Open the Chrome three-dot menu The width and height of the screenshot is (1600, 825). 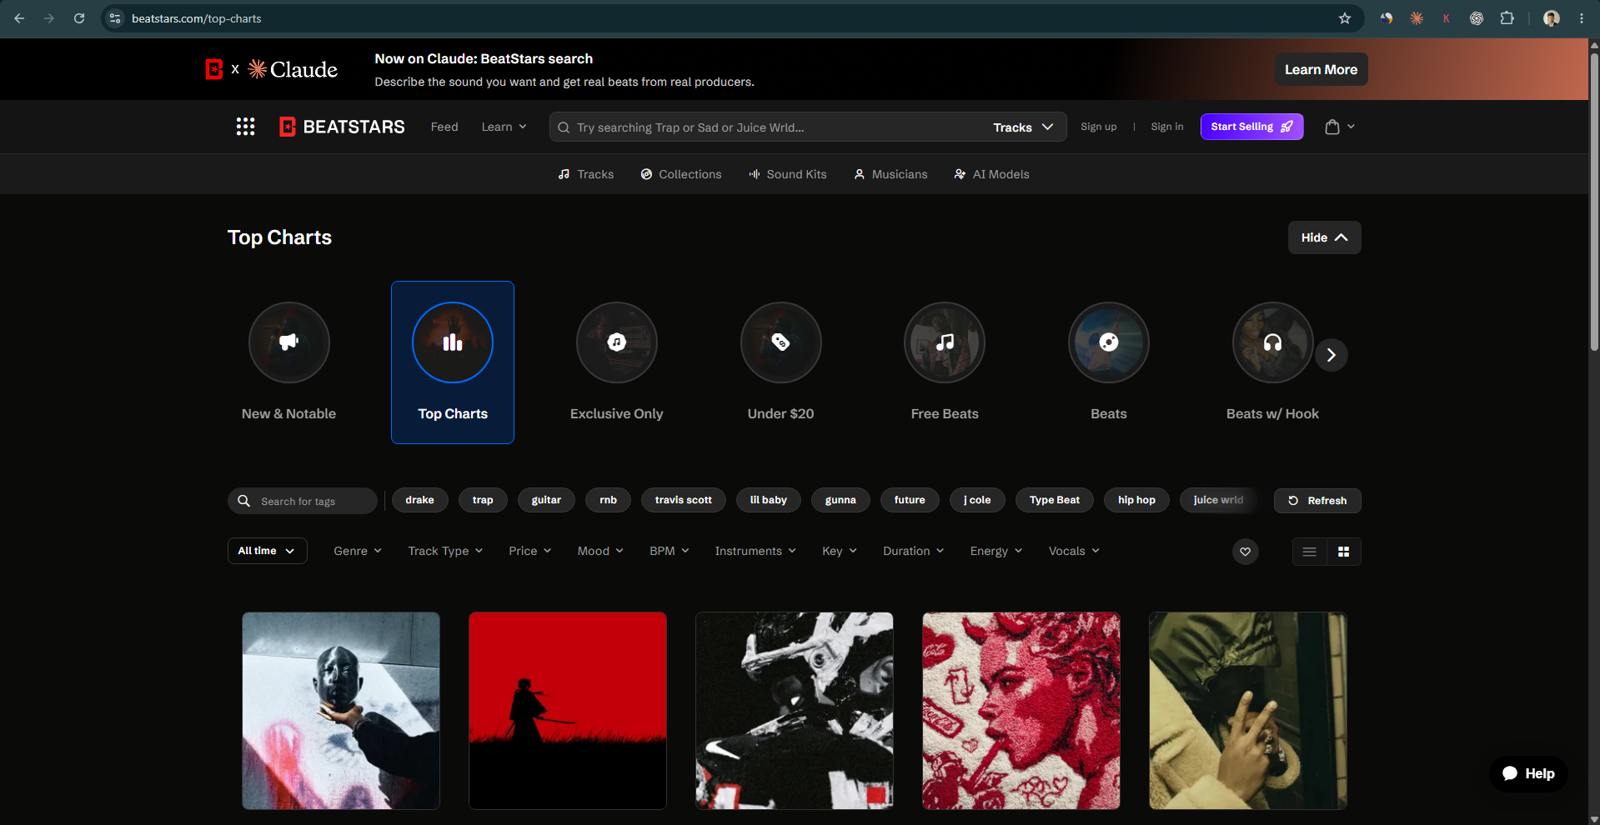1582,18
